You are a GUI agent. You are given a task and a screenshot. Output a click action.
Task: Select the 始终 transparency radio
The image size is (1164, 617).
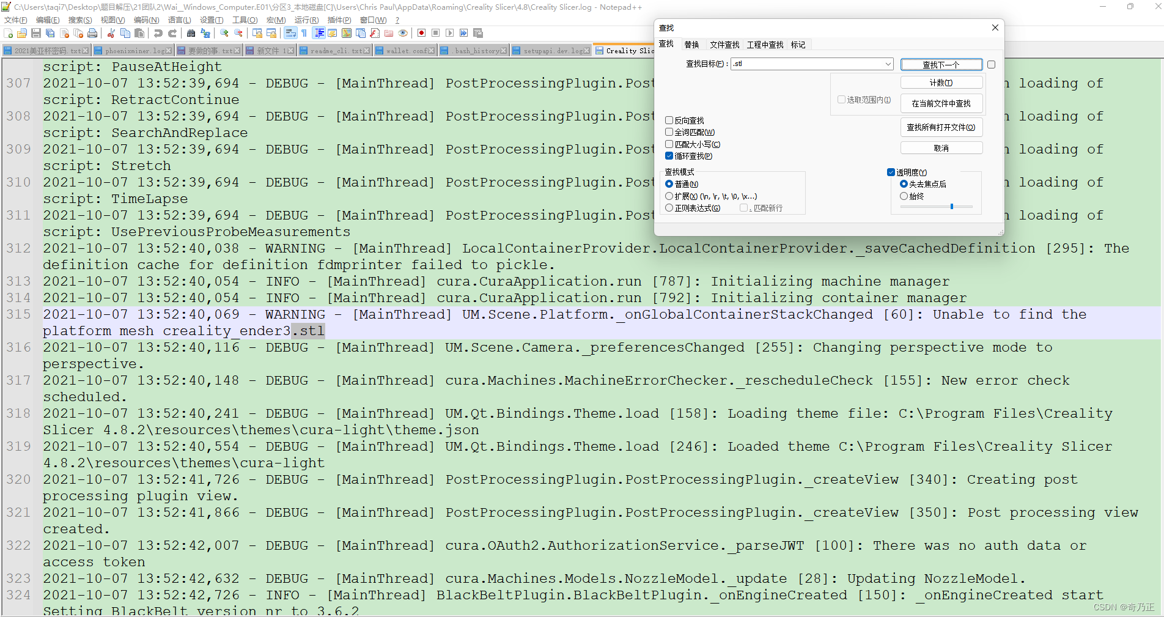click(x=904, y=196)
